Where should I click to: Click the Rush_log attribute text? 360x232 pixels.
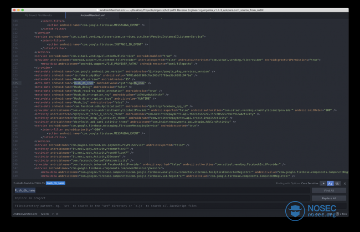(x=81, y=102)
